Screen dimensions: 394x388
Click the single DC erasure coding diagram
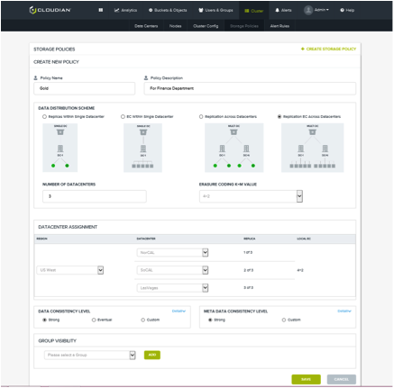click(x=142, y=148)
